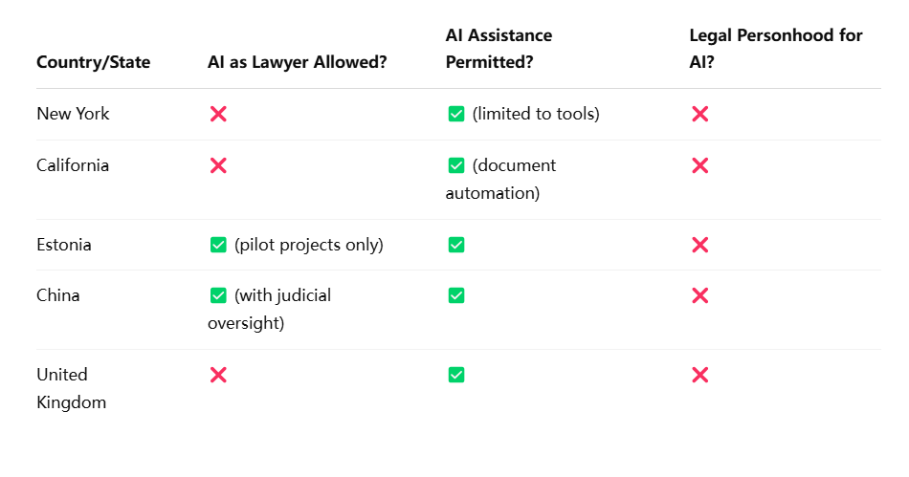
Task: Click the AI as Lawyer Allowed? header
Action: pyautogui.click(x=297, y=62)
